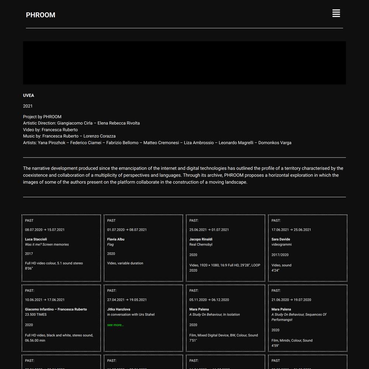Select date '10.06.2021 → 17.06.2021'
The width and height of the screenshot is (369, 369).
pos(45,300)
